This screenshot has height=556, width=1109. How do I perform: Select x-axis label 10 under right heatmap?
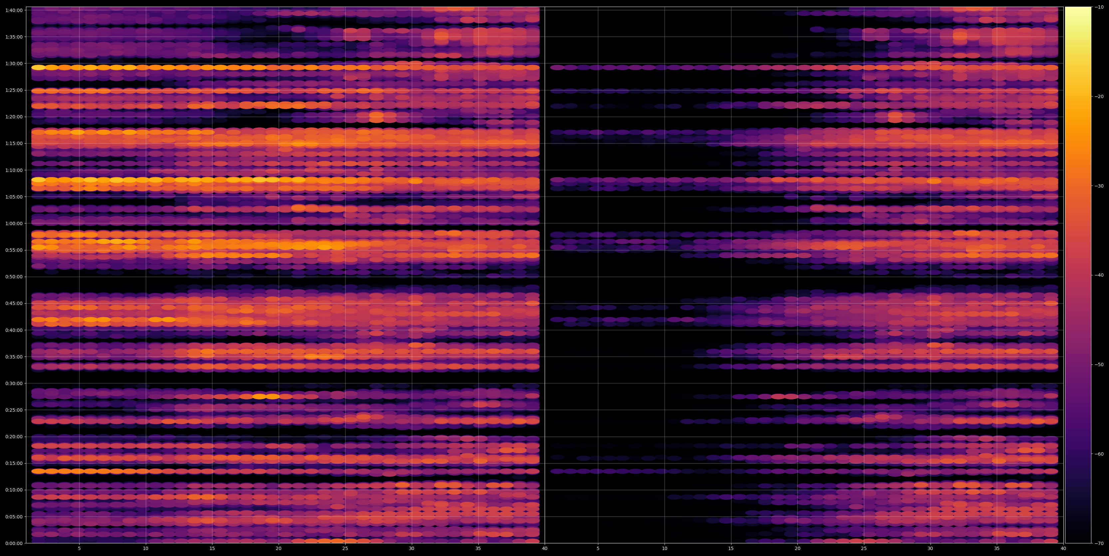[664, 549]
